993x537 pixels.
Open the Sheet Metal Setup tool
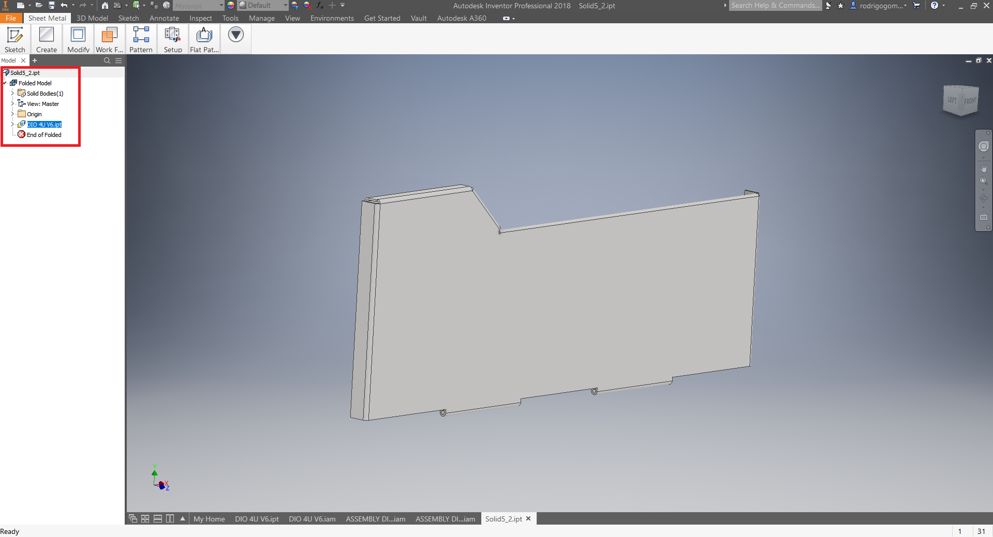coord(172,39)
